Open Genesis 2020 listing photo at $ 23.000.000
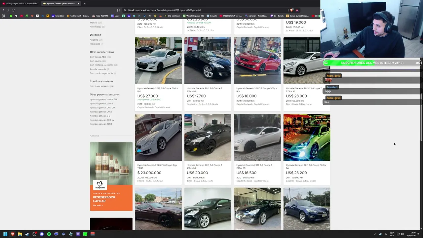Image resolution: width=423 pixels, height=238 pixels. 158,138
